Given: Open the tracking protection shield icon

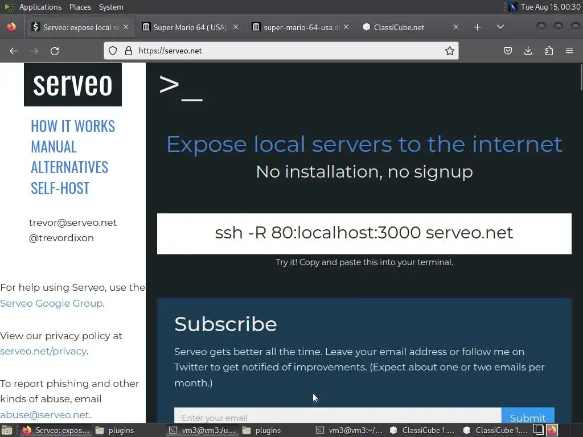Looking at the screenshot, I should click(113, 51).
